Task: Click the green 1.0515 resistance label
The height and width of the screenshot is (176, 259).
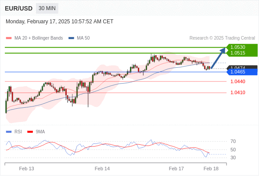Action: point(237,53)
